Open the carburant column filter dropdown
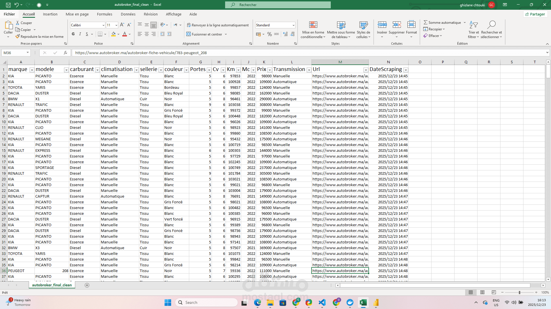The height and width of the screenshot is (309, 551). 97,70
